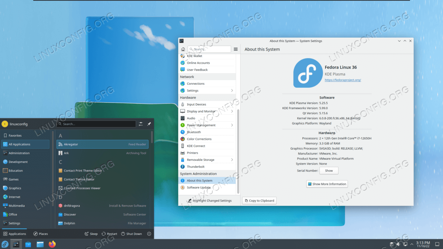Click the Show More Information button
Viewport: 443px width, 249px height.
[327, 184]
